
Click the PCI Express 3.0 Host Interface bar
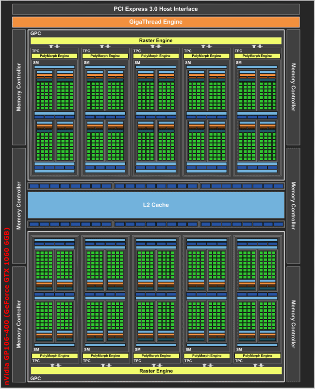pos(156,9)
